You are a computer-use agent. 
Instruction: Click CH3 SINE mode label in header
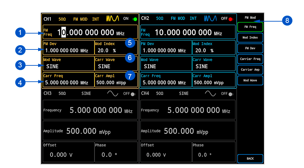pos(86,94)
